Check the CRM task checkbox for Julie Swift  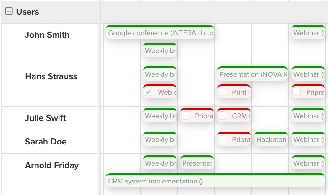pos(222,115)
